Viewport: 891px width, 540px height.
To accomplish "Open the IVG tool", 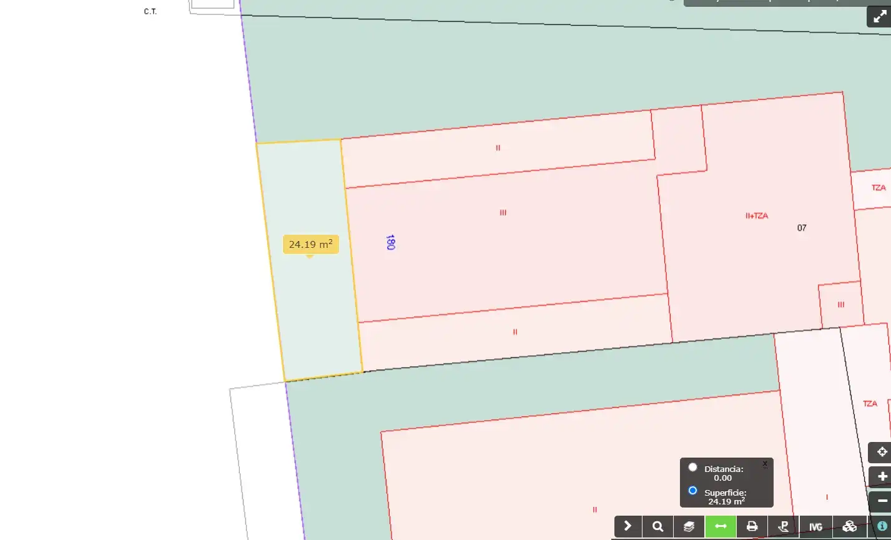I will pyautogui.click(x=815, y=526).
